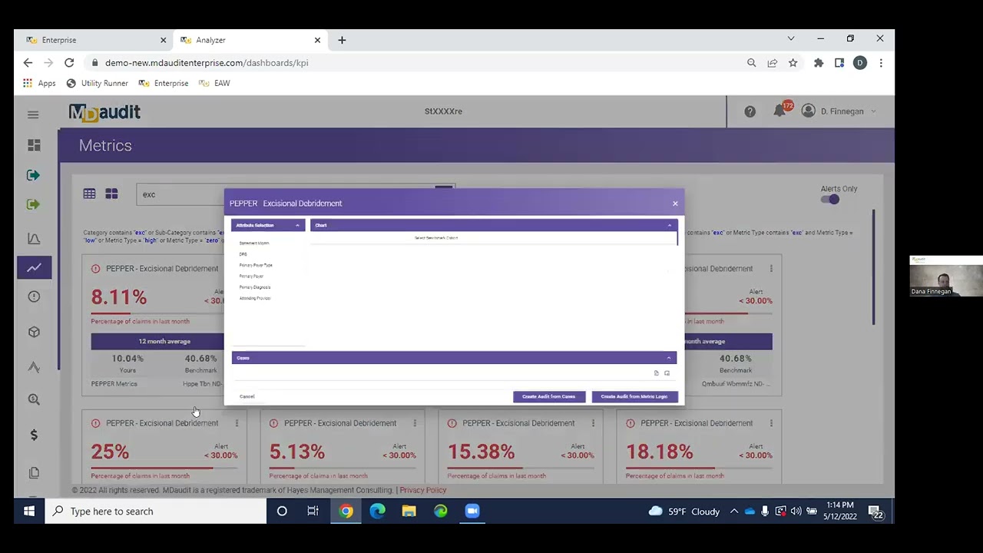Viewport: 983px width, 553px height.
Task: Click Cancel in the dialog
Action: click(x=247, y=396)
